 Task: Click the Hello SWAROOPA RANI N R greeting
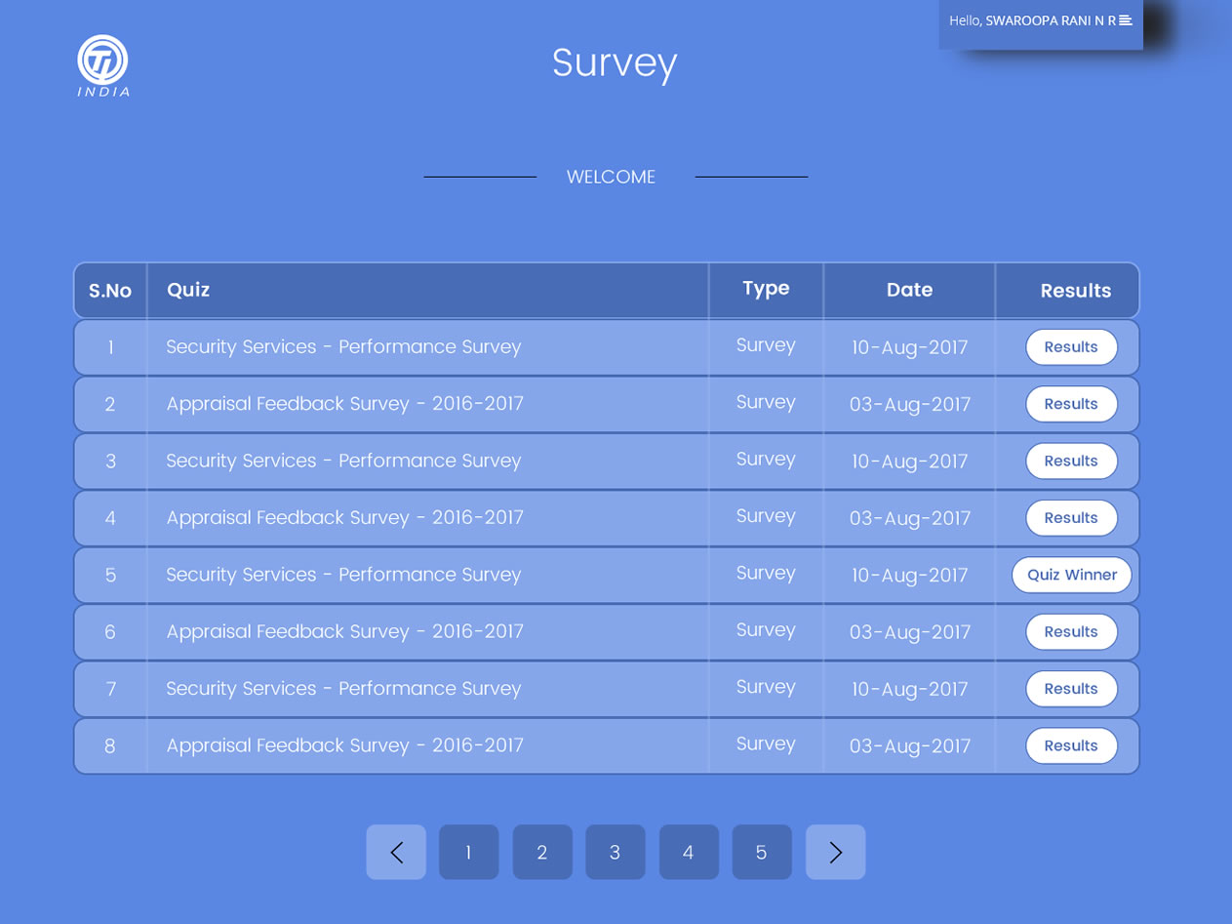[1032, 20]
